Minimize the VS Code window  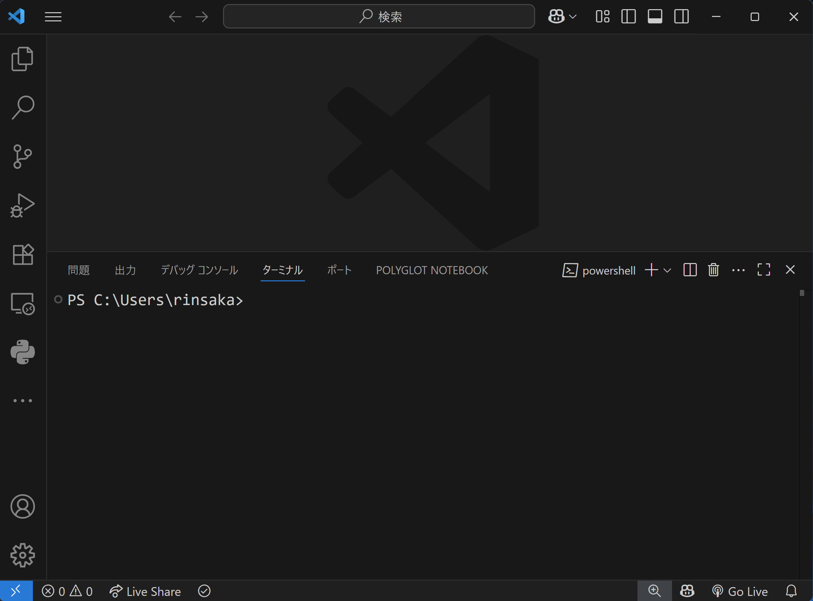click(x=716, y=17)
